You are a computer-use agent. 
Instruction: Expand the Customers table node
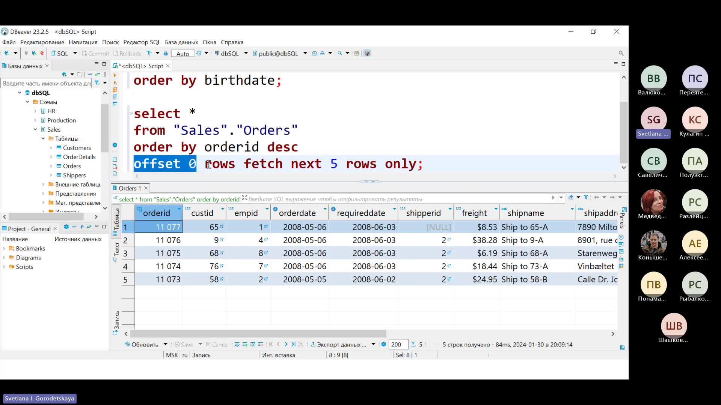click(51, 148)
